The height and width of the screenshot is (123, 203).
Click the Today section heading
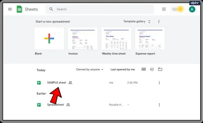click(41, 70)
